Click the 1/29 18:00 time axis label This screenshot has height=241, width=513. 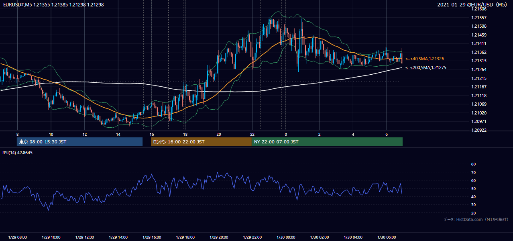[185, 237]
